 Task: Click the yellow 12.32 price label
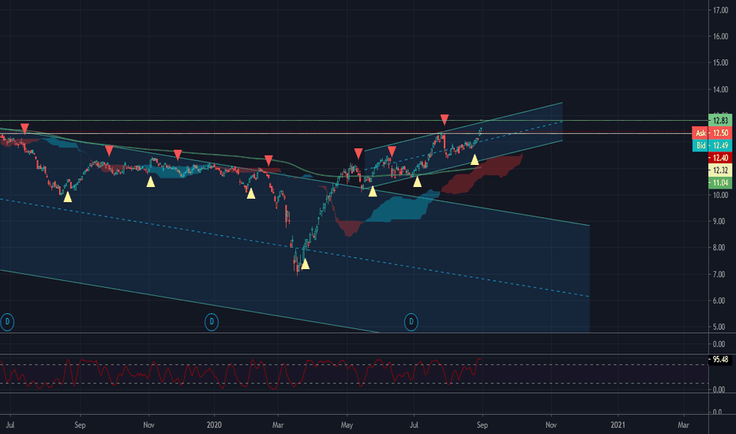720,170
